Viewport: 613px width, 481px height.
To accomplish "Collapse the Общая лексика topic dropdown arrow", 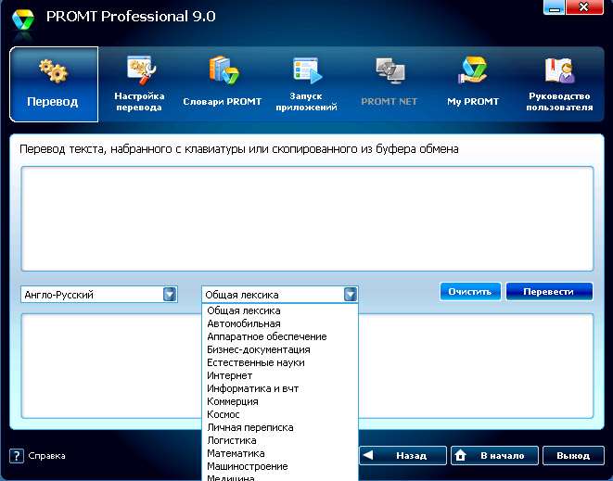I will [x=351, y=294].
